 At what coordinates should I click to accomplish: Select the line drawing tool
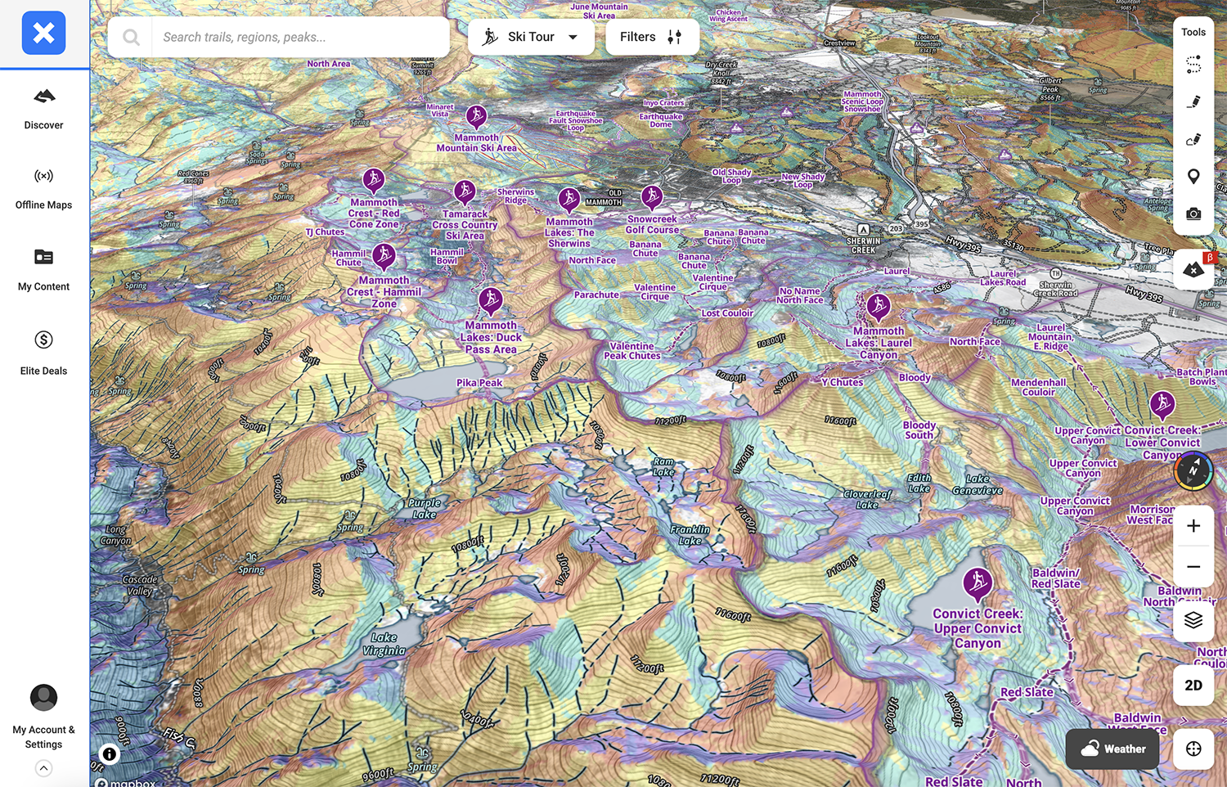coord(1193,102)
